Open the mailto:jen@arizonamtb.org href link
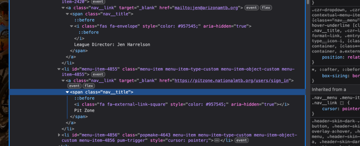The image size is (360, 146). pos(207,8)
